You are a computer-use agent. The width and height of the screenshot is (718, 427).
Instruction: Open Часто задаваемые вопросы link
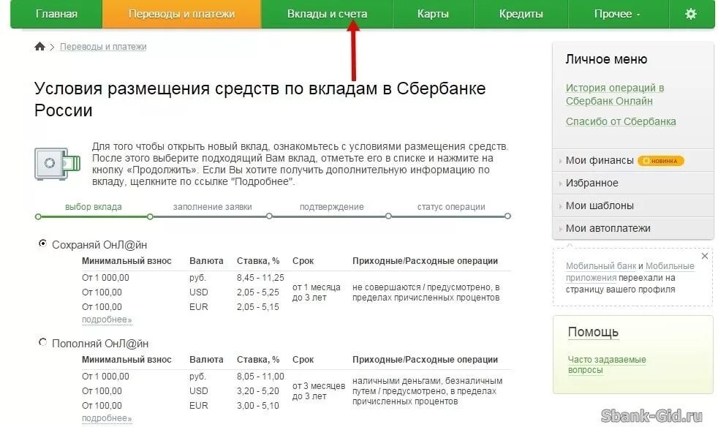tap(607, 365)
